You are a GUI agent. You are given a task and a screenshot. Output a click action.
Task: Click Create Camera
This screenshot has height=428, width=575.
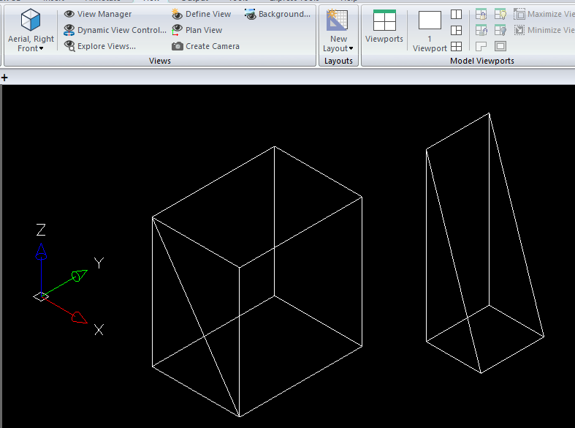tap(205, 46)
